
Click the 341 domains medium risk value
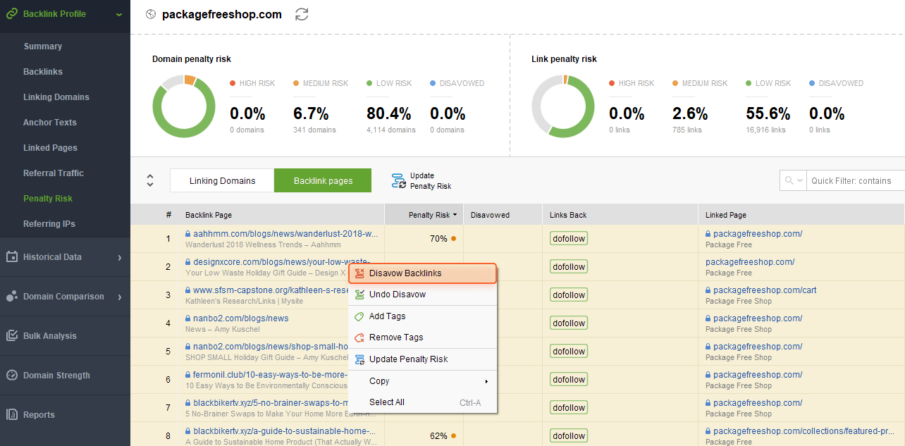coord(314,130)
